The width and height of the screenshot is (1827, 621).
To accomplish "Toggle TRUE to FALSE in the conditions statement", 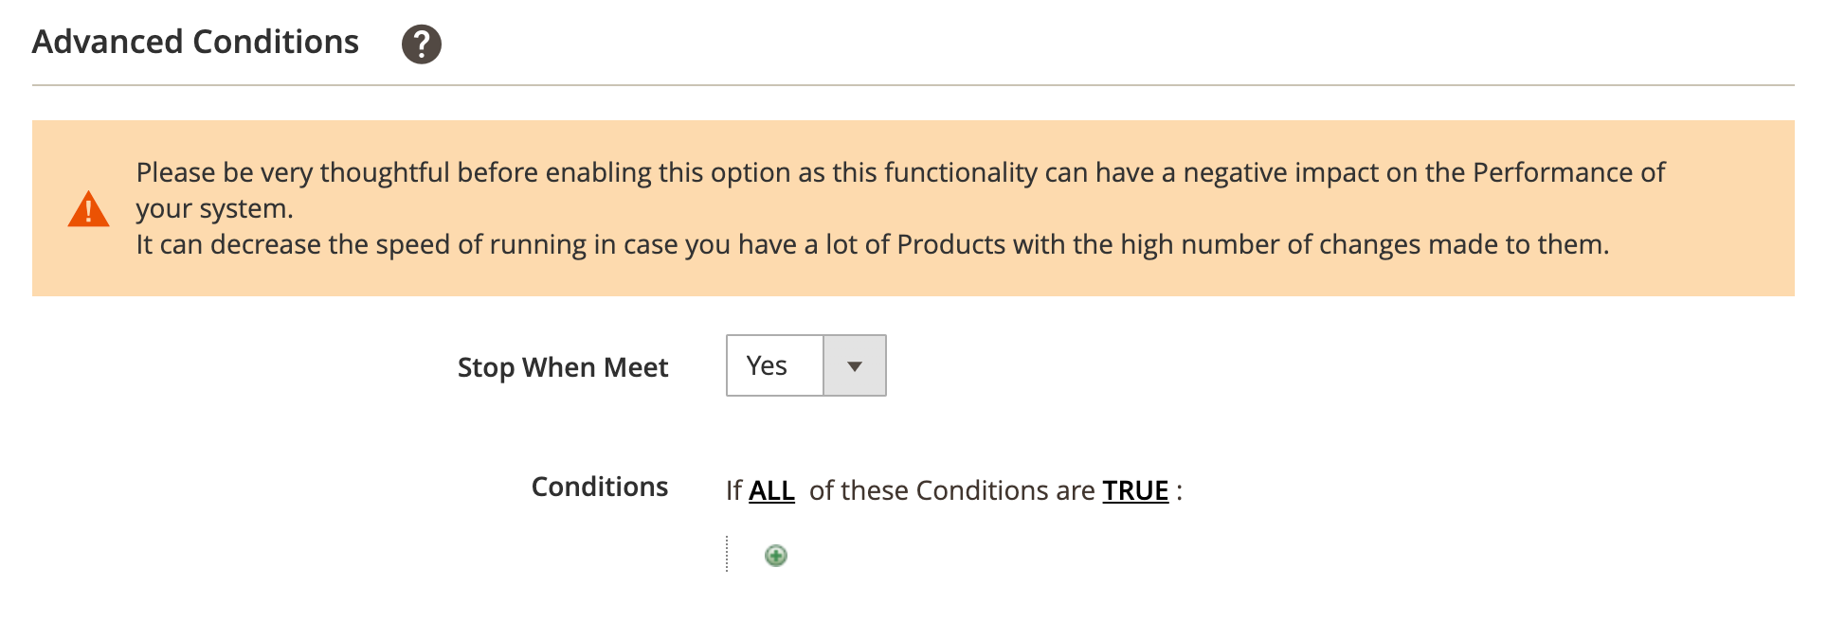I will pyautogui.click(x=1133, y=490).
